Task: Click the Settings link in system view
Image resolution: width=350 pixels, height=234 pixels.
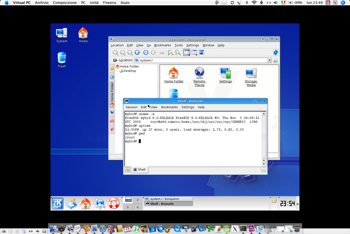Action: click(225, 81)
